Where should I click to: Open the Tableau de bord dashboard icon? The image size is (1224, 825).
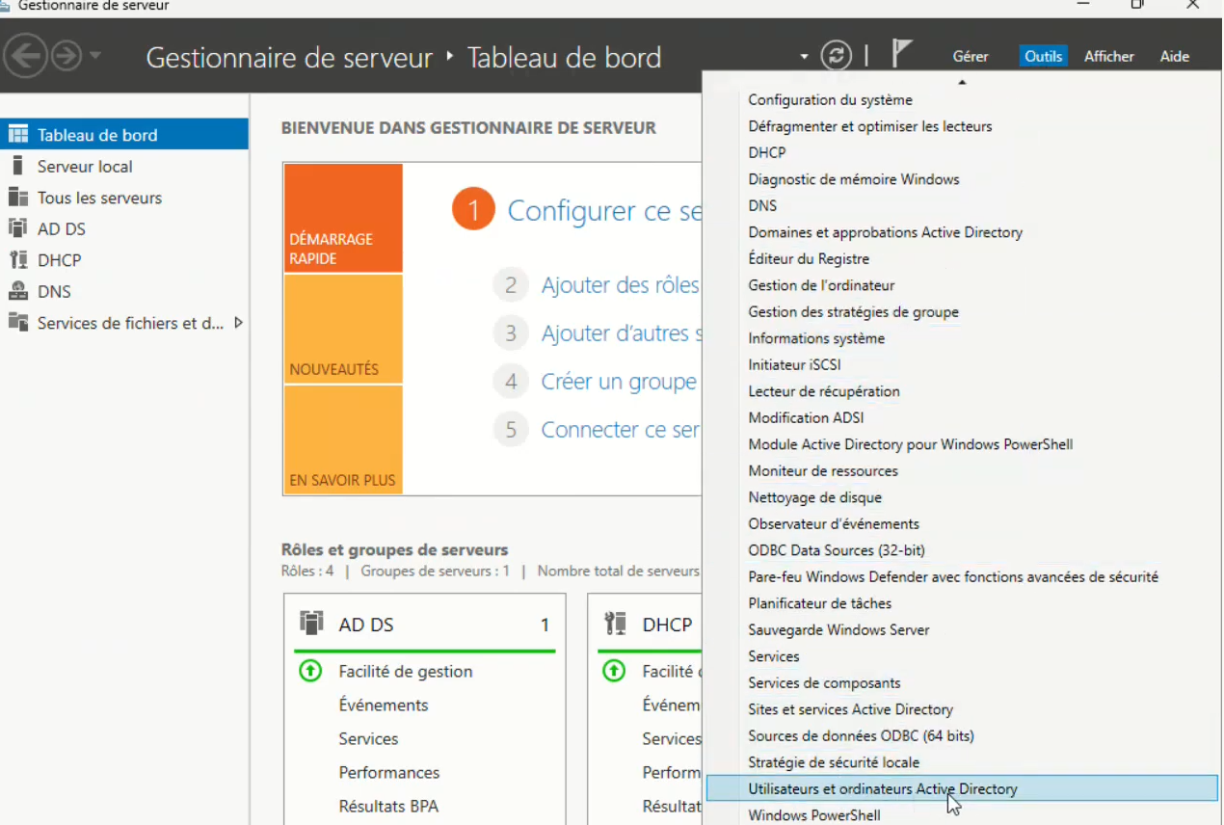pos(16,135)
